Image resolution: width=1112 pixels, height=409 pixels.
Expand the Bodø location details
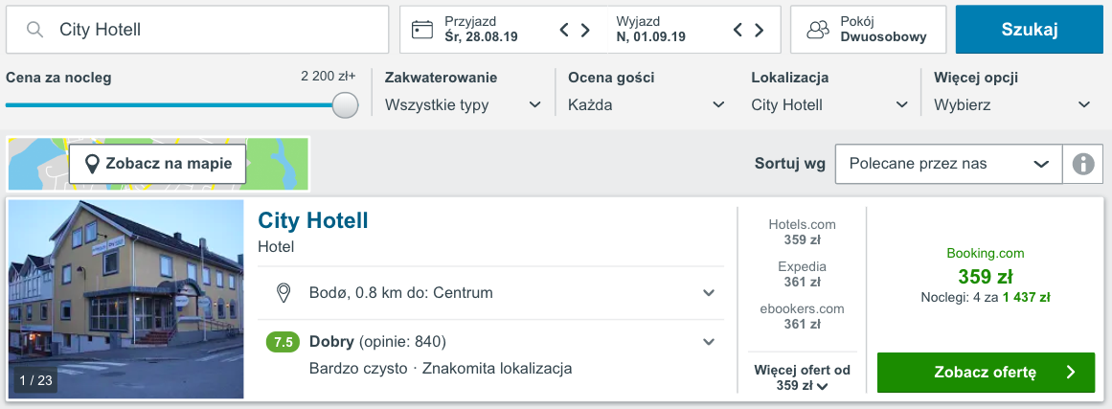pos(709,292)
